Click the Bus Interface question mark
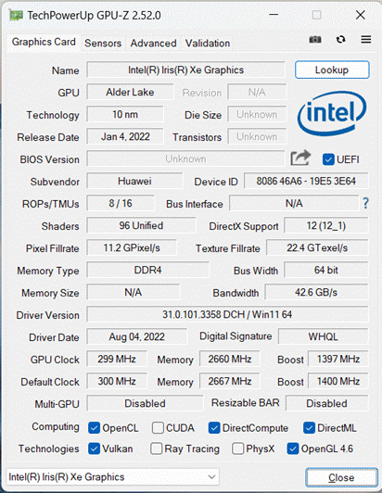Viewport: 382px width, 493px height. click(365, 204)
